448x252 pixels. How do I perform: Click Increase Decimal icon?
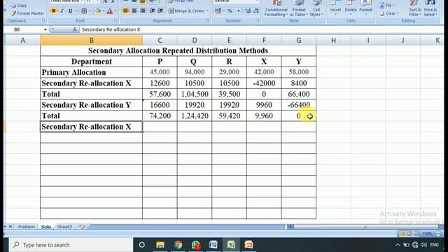pyautogui.click(x=248, y=11)
